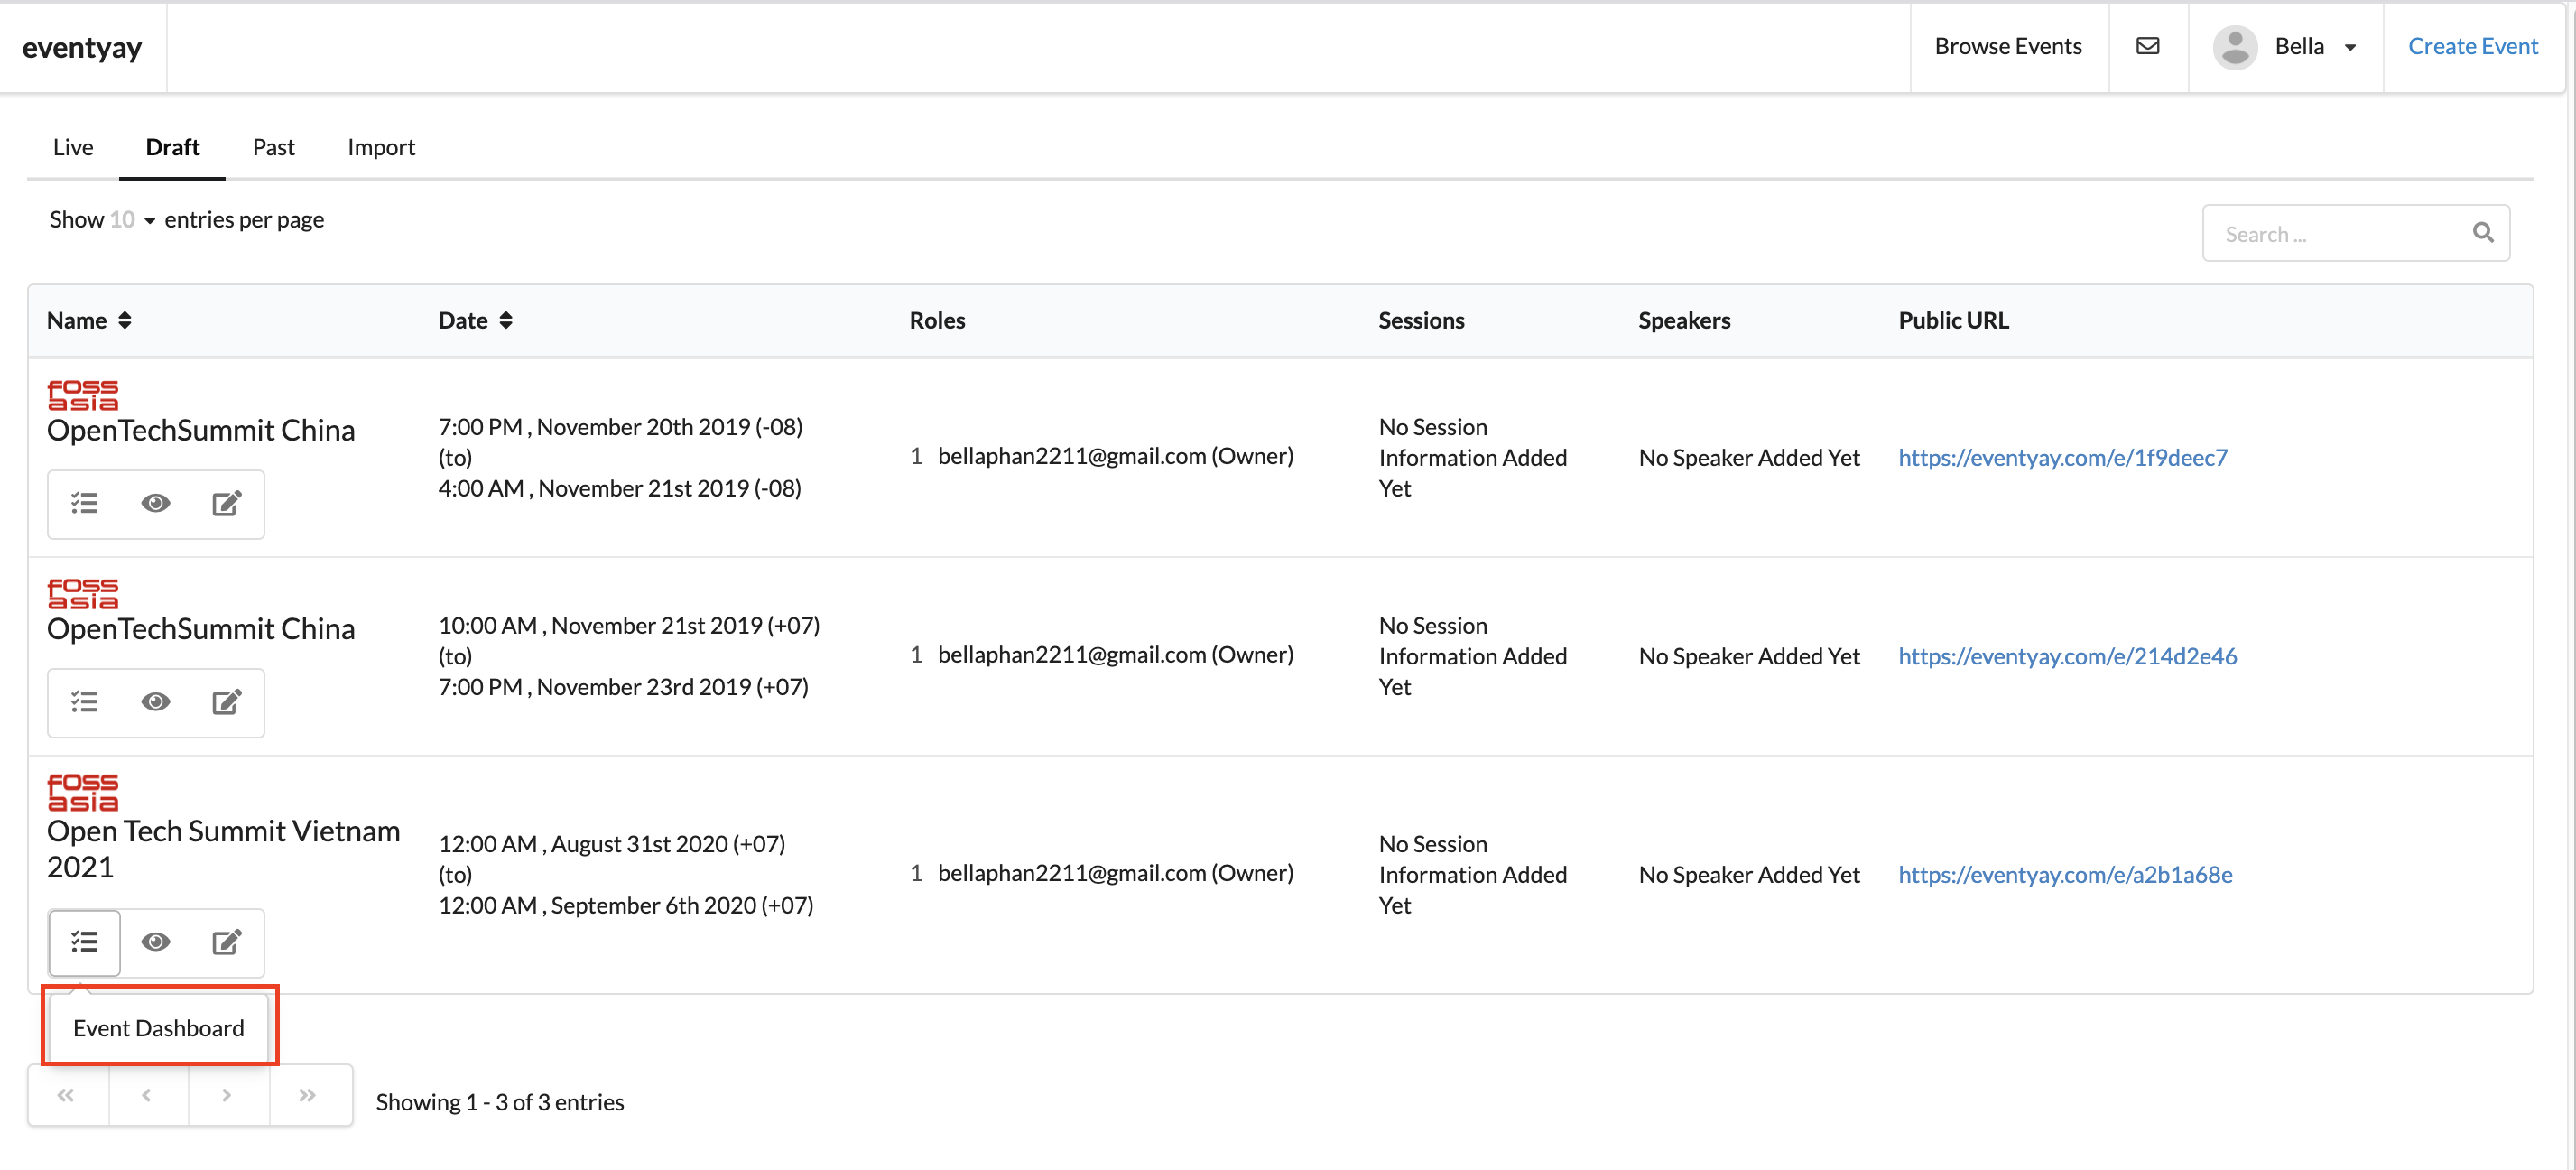
Task: Go to eventyay home logo
Action: click(82, 48)
